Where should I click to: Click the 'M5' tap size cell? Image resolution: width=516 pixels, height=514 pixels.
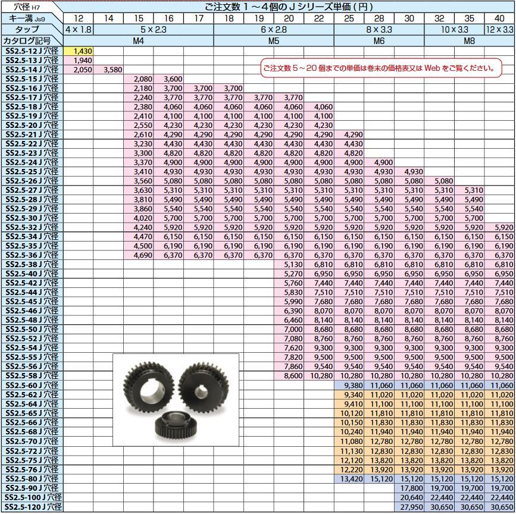pyautogui.click(x=274, y=41)
